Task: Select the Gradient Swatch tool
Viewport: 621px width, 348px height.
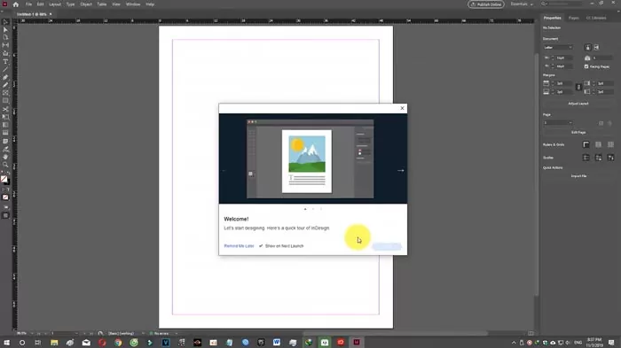Action: point(5,125)
